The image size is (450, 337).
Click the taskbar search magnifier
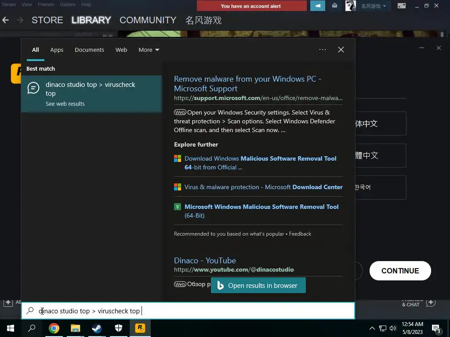pyautogui.click(x=32, y=328)
